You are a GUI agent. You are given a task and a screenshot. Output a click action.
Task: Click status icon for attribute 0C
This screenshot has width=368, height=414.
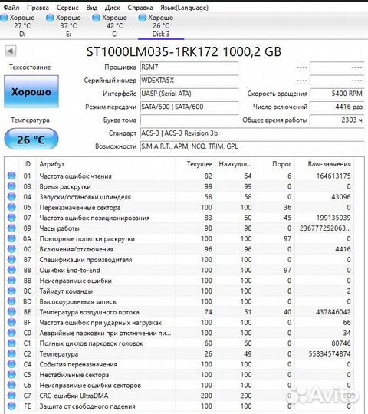pyautogui.click(x=11, y=249)
